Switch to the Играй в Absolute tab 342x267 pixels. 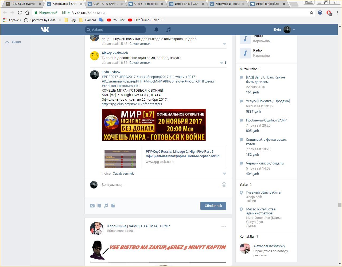(268, 4)
